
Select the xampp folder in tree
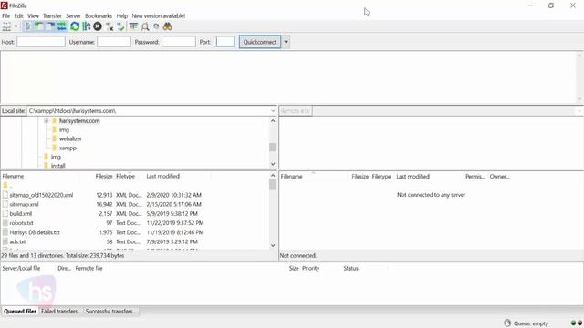68,148
